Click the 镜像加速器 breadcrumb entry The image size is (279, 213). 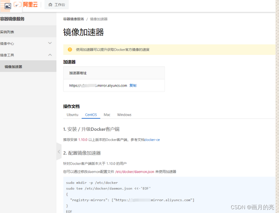click(x=99, y=19)
